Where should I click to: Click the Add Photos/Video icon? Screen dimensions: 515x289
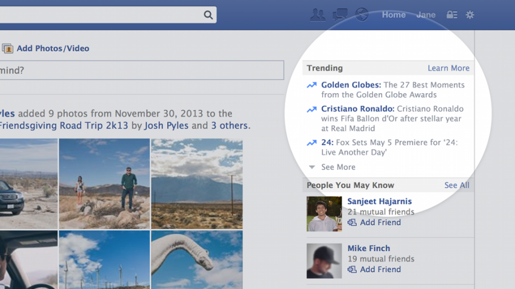[8, 48]
